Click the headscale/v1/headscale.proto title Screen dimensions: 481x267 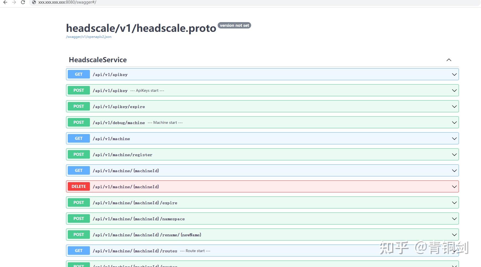tap(141, 28)
